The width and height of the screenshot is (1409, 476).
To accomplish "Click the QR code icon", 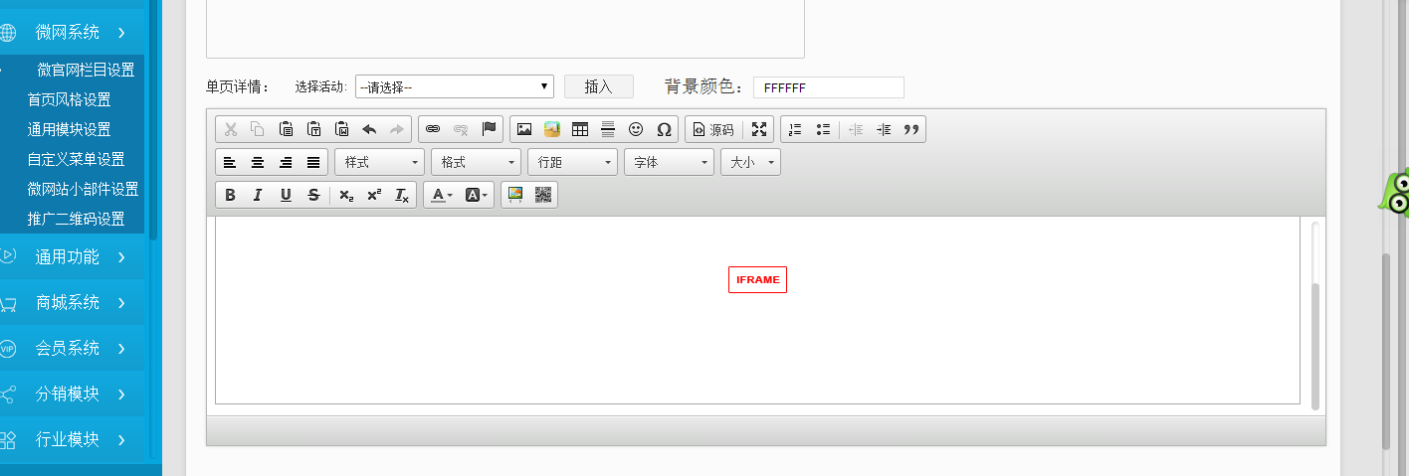I will point(543,195).
